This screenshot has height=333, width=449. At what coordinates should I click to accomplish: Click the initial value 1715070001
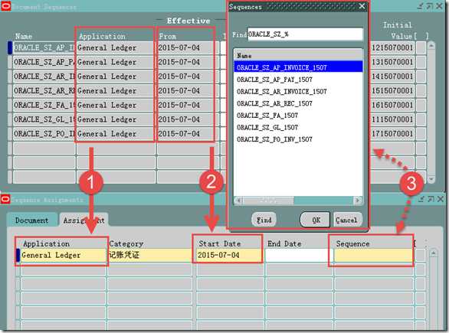coord(392,134)
